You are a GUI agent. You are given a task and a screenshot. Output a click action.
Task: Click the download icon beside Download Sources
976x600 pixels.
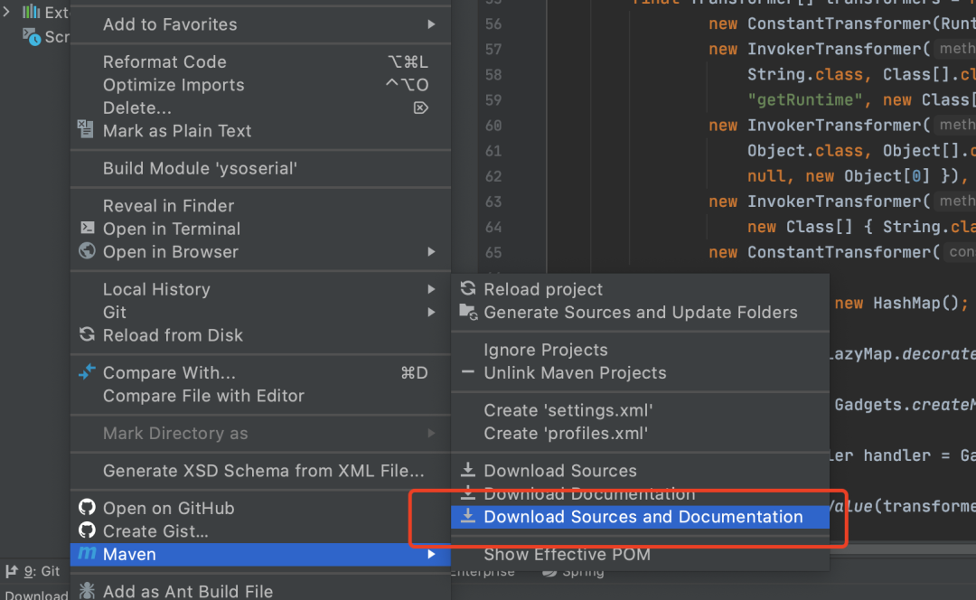coord(468,470)
